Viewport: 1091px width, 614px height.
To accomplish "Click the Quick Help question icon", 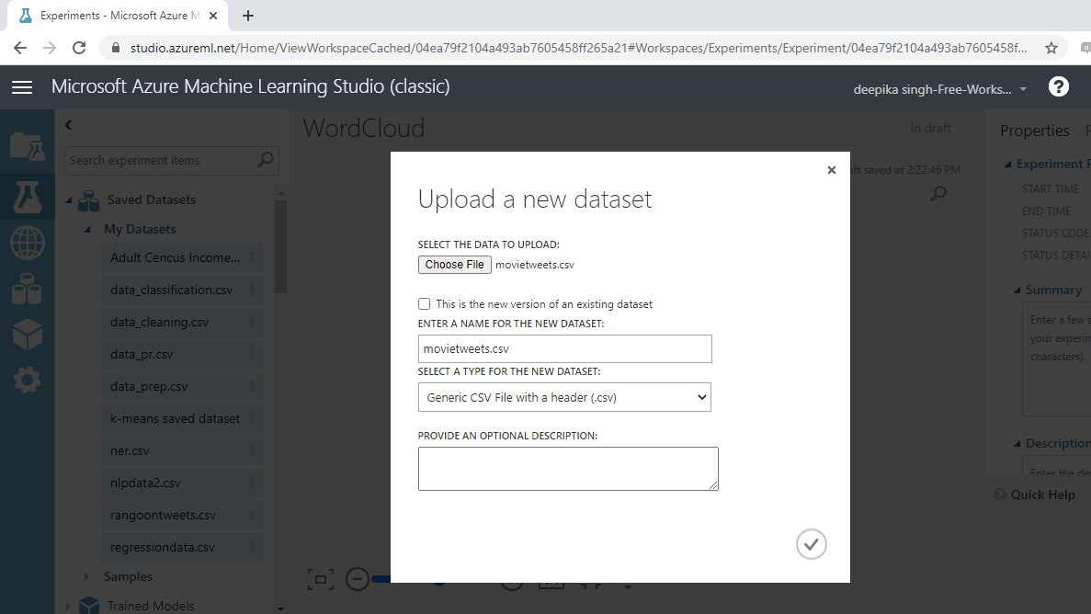I will [1000, 495].
